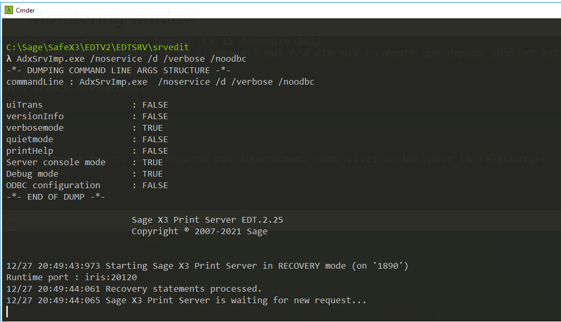Click the 'DUMPING COMMAND LINE ARGS STRUCTURE' header

click(118, 70)
